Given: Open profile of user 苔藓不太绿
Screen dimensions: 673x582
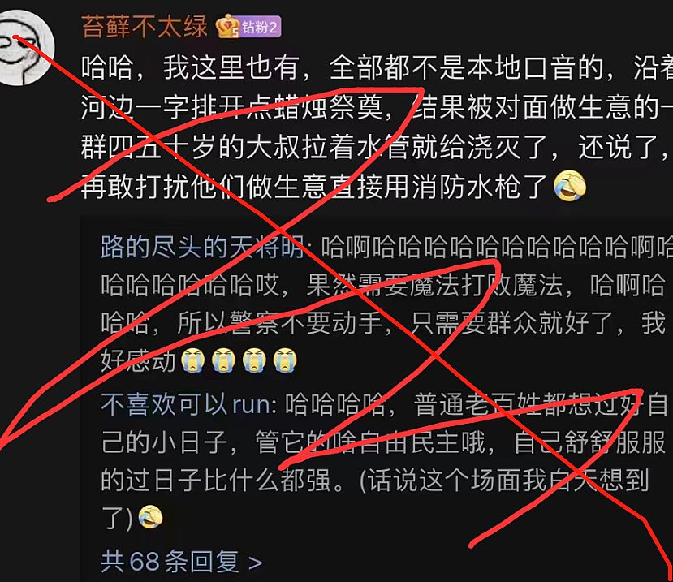Looking at the screenshot, I should [145, 27].
